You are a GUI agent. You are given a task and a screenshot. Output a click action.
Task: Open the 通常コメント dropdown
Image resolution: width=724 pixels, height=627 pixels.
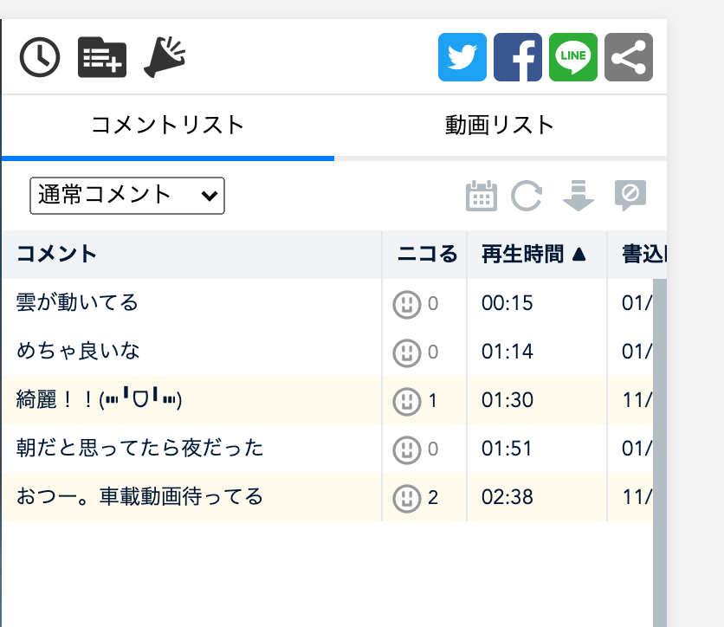[127, 196]
